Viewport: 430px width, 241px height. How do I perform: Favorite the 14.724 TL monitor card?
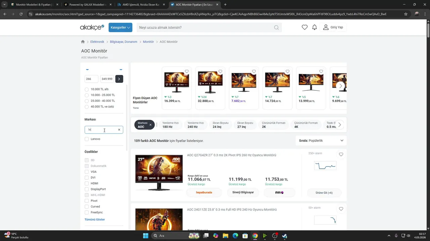click(288, 71)
